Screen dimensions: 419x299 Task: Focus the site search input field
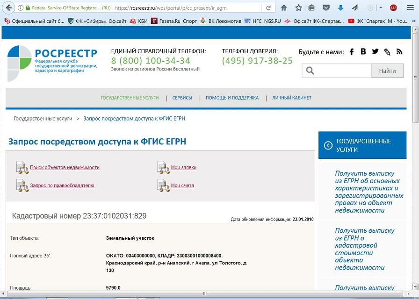(x=337, y=71)
